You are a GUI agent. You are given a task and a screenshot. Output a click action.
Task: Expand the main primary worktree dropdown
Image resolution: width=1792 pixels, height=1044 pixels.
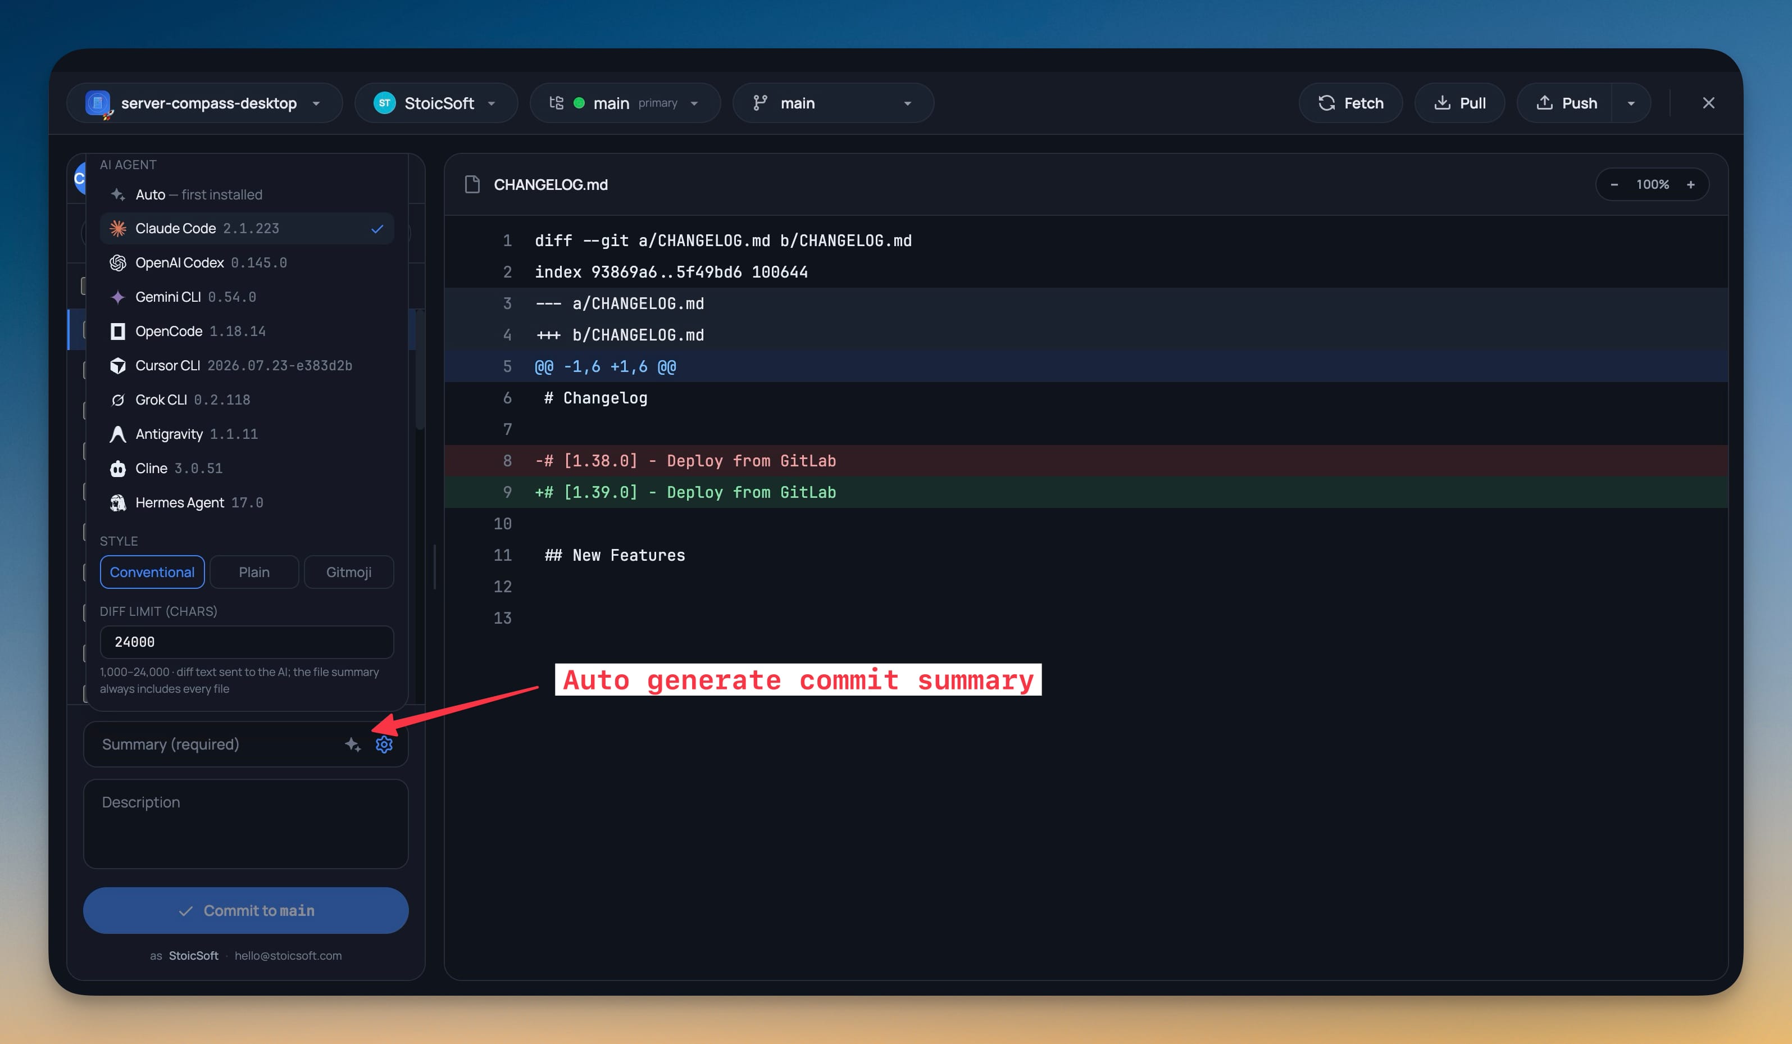pos(625,103)
